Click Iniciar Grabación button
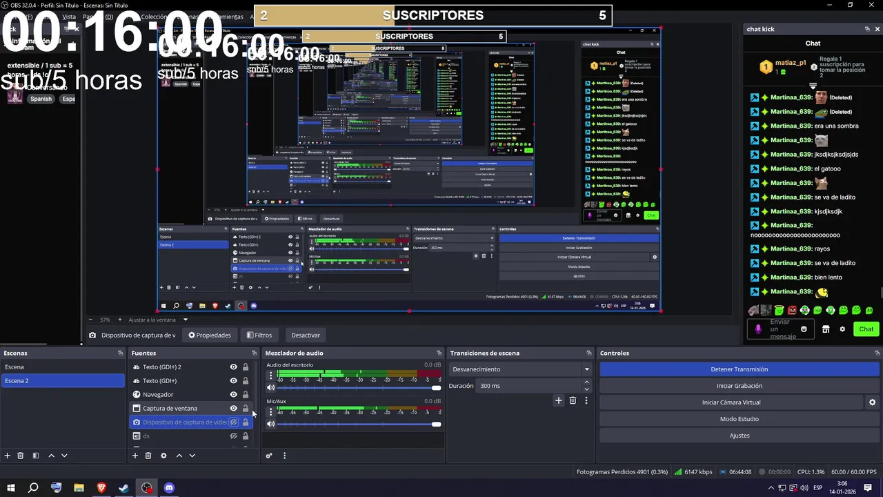The image size is (883, 497). point(739,386)
